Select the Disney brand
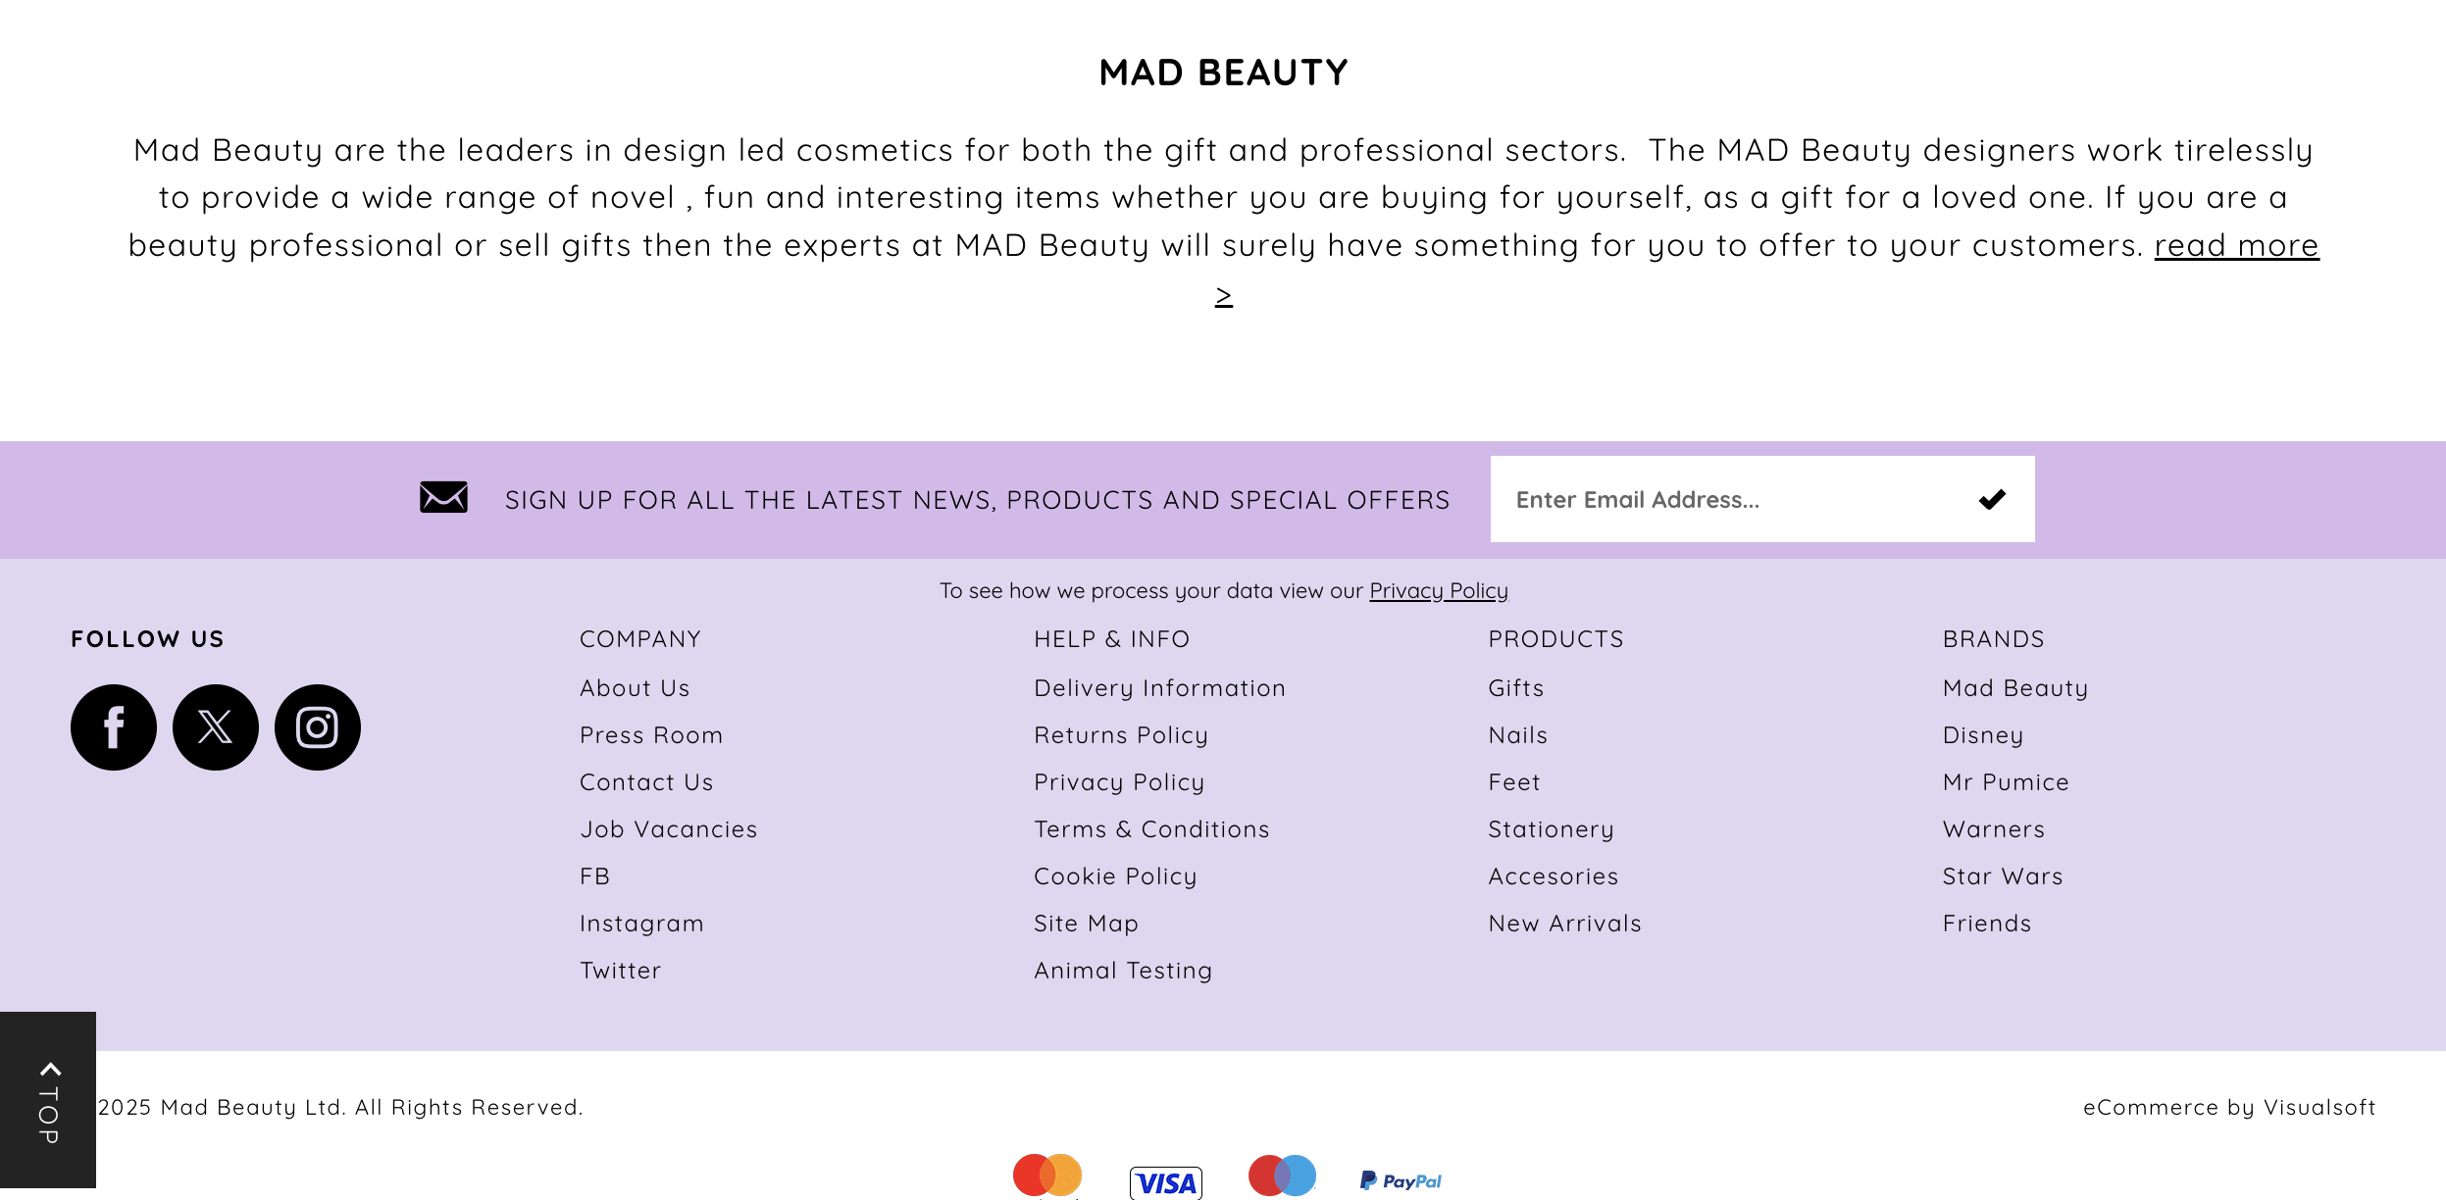This screenshot has height=1200, width=2446. [1983, 735]
